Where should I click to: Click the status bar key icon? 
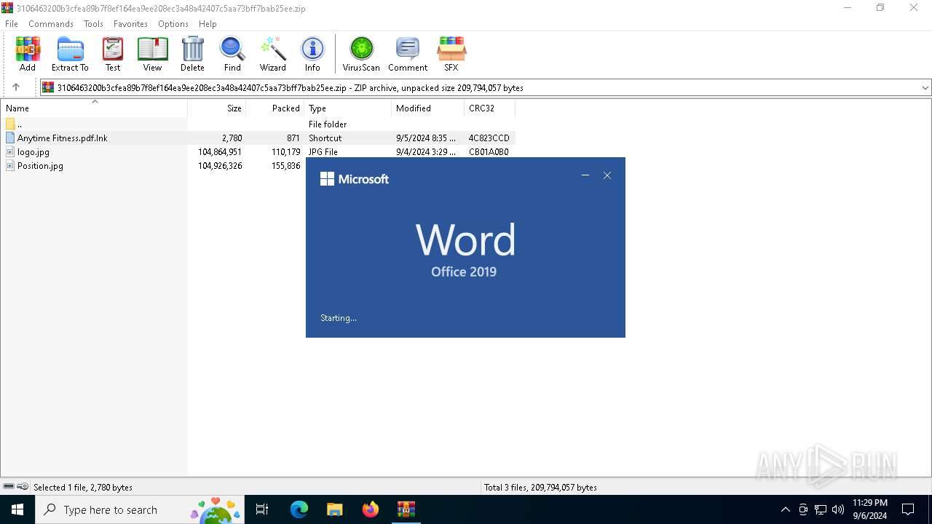point(23,487)
